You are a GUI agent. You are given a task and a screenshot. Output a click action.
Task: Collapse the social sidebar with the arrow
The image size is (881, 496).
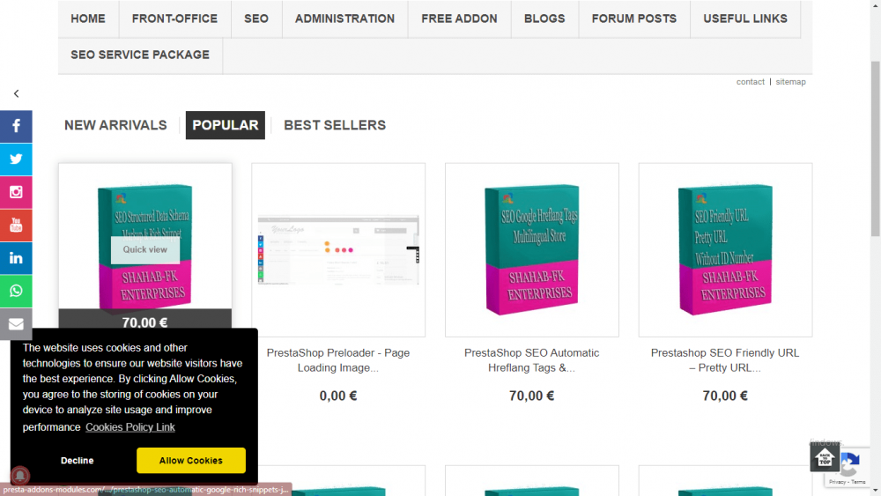coord(16,93)
